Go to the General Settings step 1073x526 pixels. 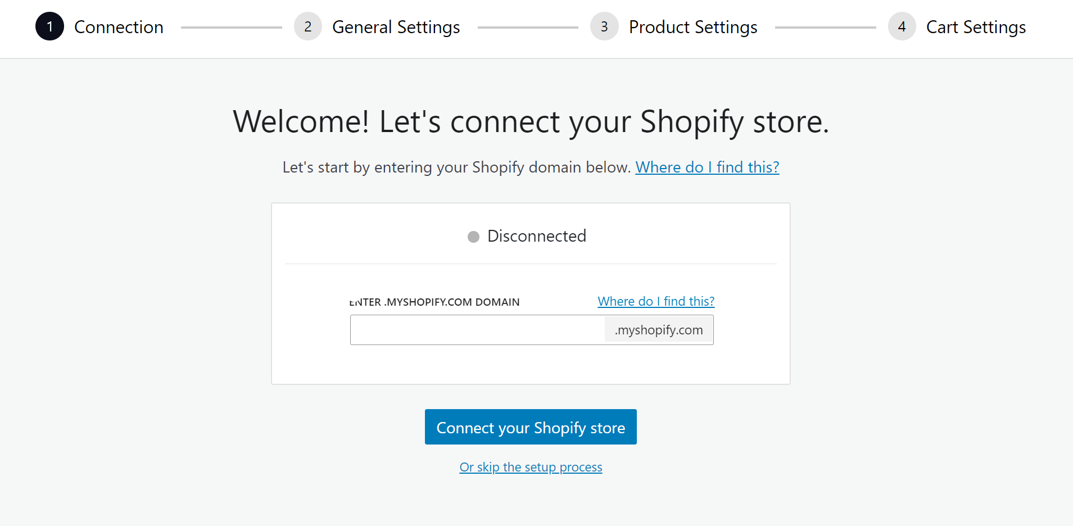(x=396, y=27)
